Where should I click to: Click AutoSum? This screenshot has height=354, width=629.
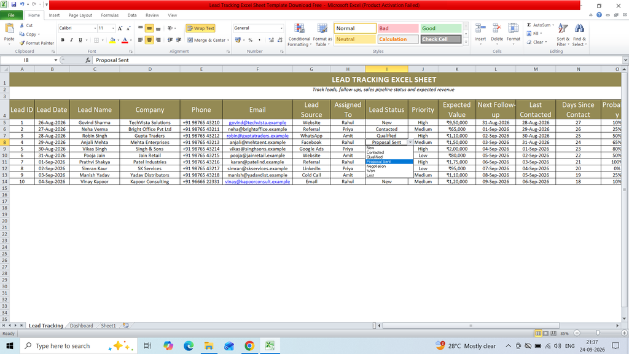point(540,25)
